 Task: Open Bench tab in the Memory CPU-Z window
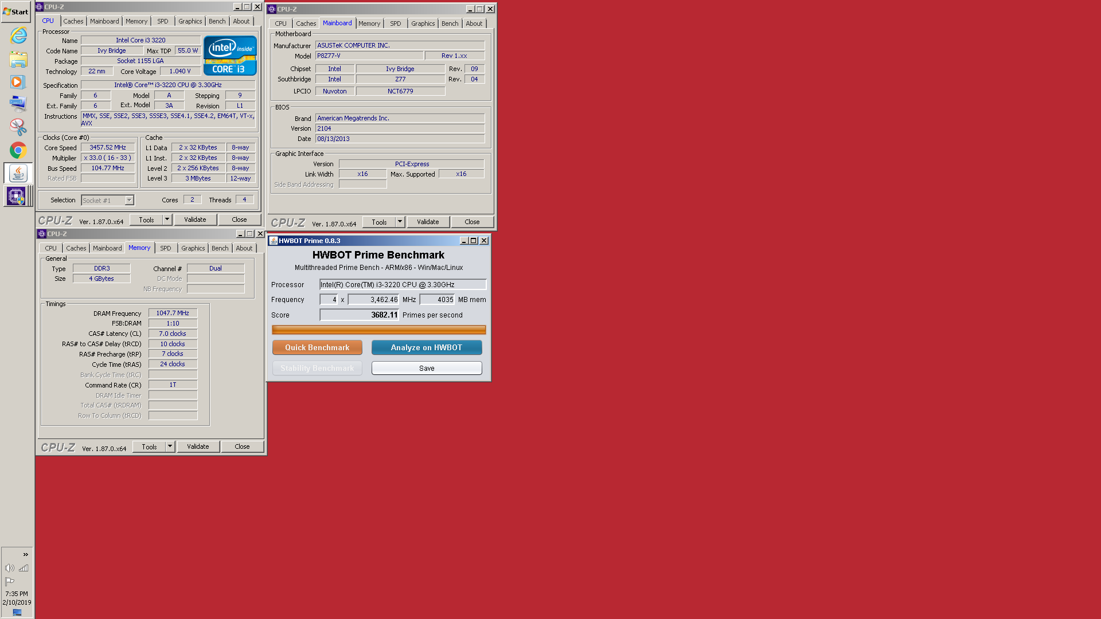pyautogui.click(x=220, y=248)
